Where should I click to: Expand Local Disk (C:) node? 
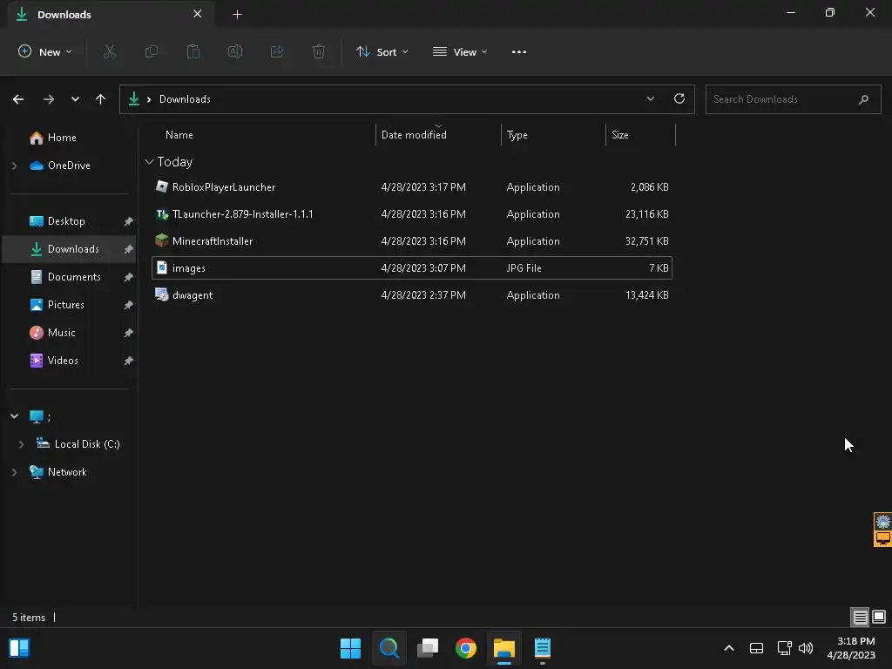click(x=22, y=444)
